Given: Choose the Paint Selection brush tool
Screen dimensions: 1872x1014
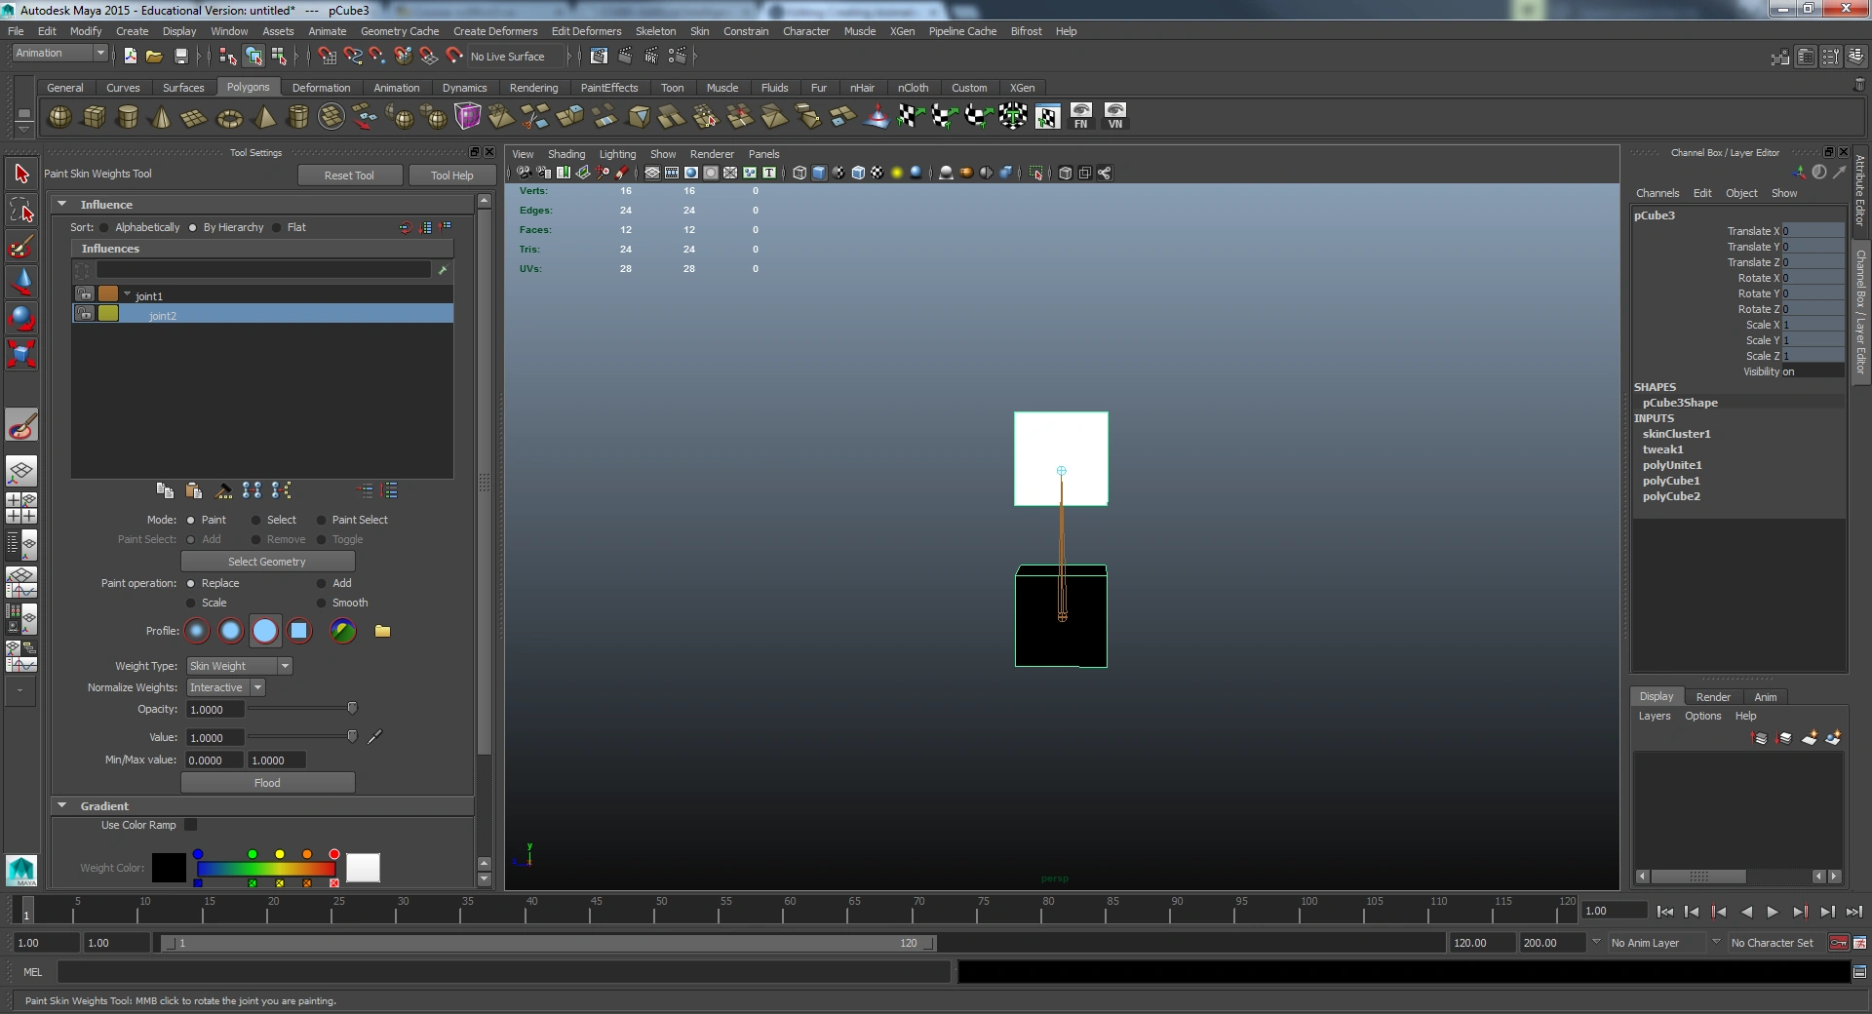Looking at the screenshot, I should (21, 246).
